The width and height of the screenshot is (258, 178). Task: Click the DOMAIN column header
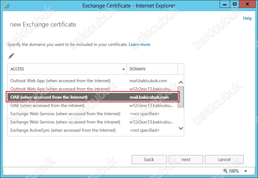(x=152, y=69)
